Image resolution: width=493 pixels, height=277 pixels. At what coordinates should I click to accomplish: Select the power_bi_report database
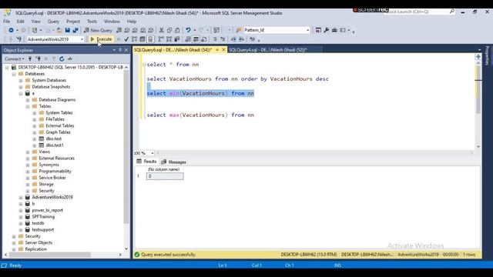tap(47, 210)
